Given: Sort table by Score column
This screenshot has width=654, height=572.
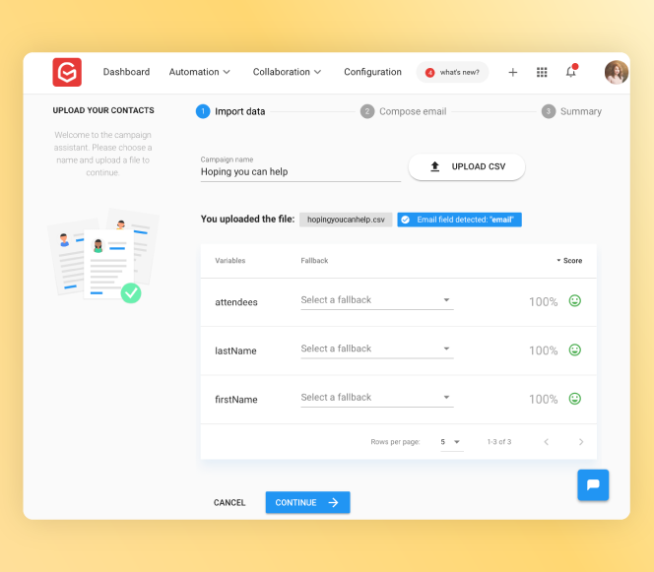Looking at the screenshot, I should [569, 261].
